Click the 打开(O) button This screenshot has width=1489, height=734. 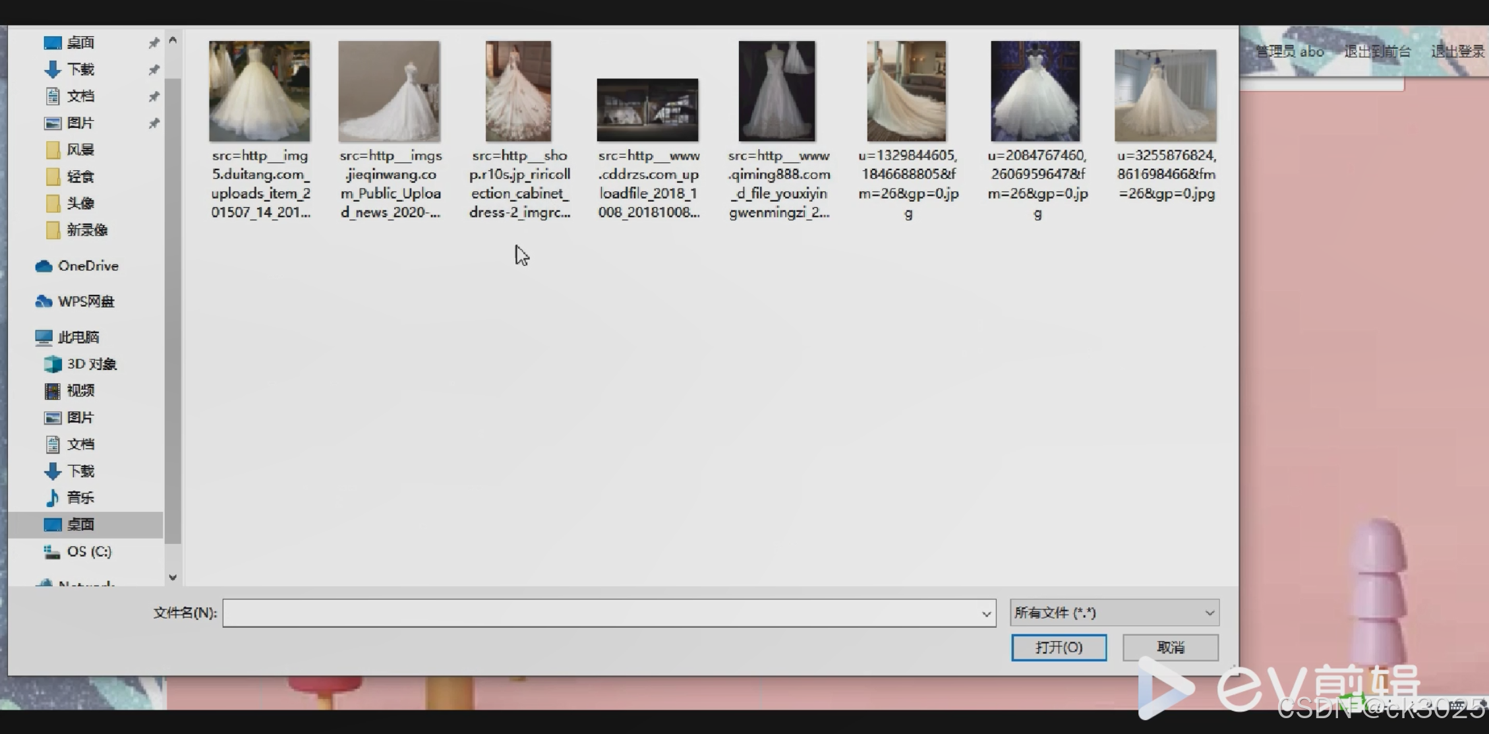1059,648
